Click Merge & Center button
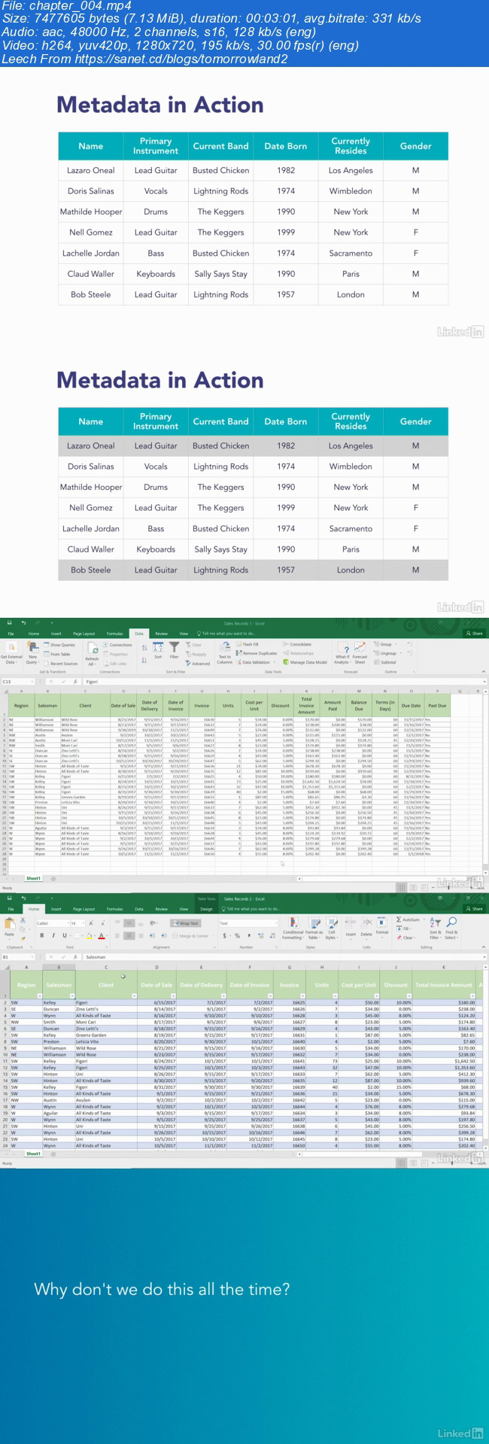Viewport: 489px width, 1444px height. coord(191,935)
